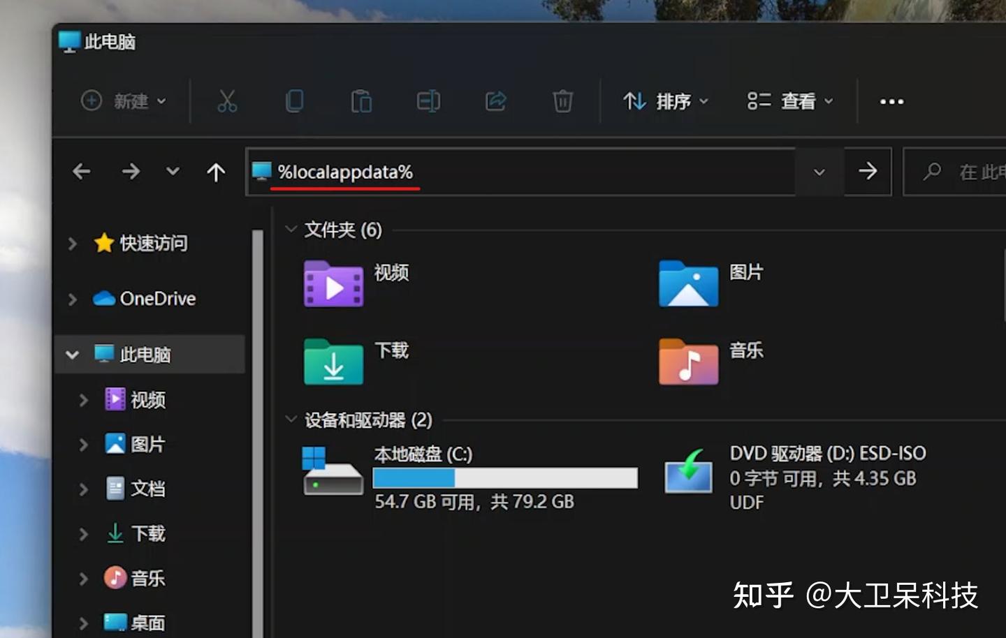
Task: Click the address bar with %localappdata%
Action: click(x=522, y=172)
